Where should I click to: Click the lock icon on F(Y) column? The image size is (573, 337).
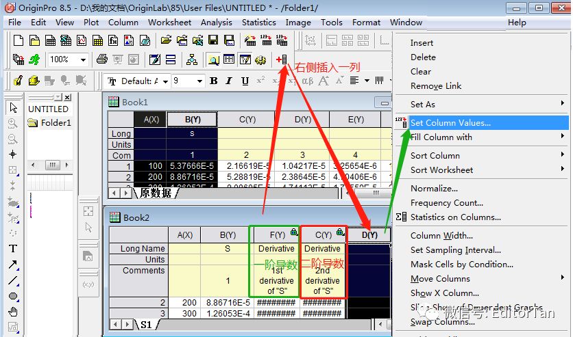[294, 232]
